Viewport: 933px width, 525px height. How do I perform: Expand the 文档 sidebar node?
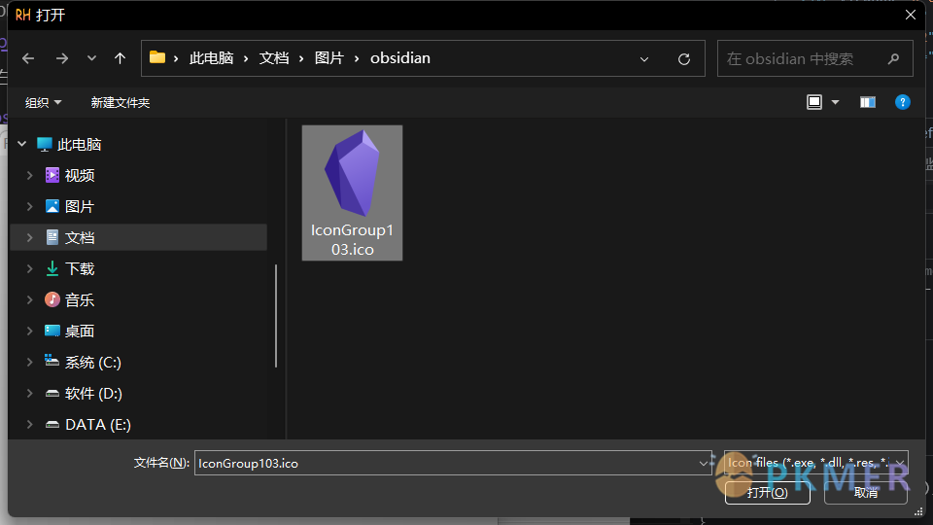click(29, 237)
